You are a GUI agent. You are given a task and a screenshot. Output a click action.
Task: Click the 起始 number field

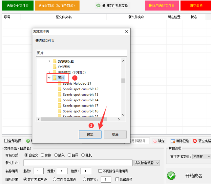click(x=38, y=171)
